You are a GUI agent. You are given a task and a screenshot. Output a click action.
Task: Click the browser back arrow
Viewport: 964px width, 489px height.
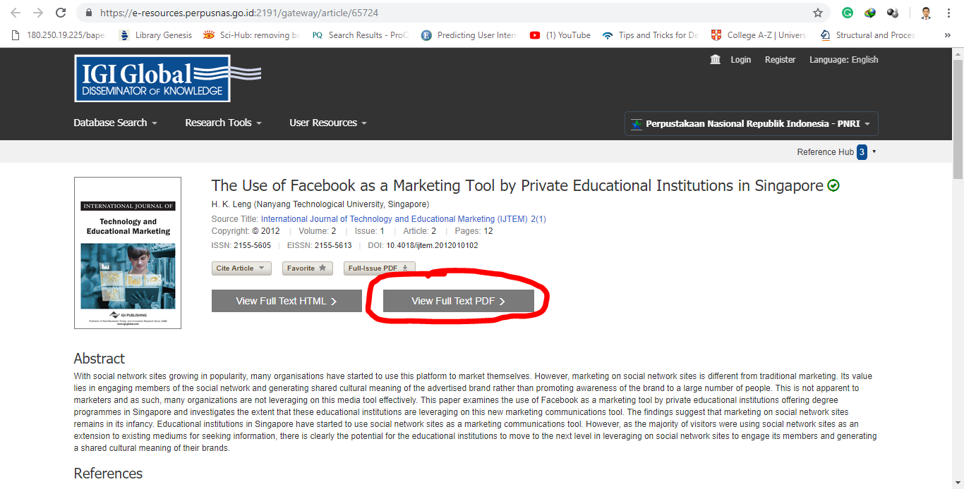point(16,13)
